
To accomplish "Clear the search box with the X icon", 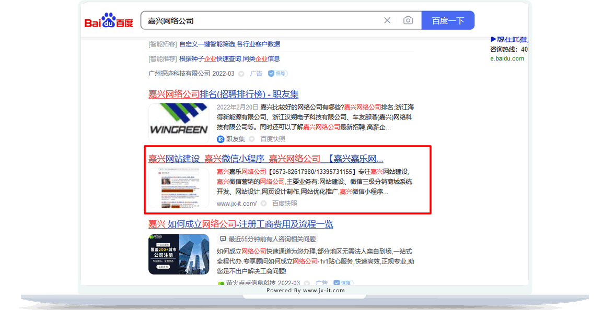I will tap(387, 20).
